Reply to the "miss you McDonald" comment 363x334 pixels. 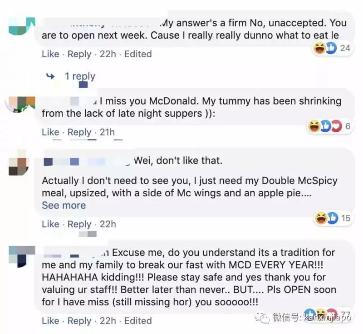tap(79, 132)
